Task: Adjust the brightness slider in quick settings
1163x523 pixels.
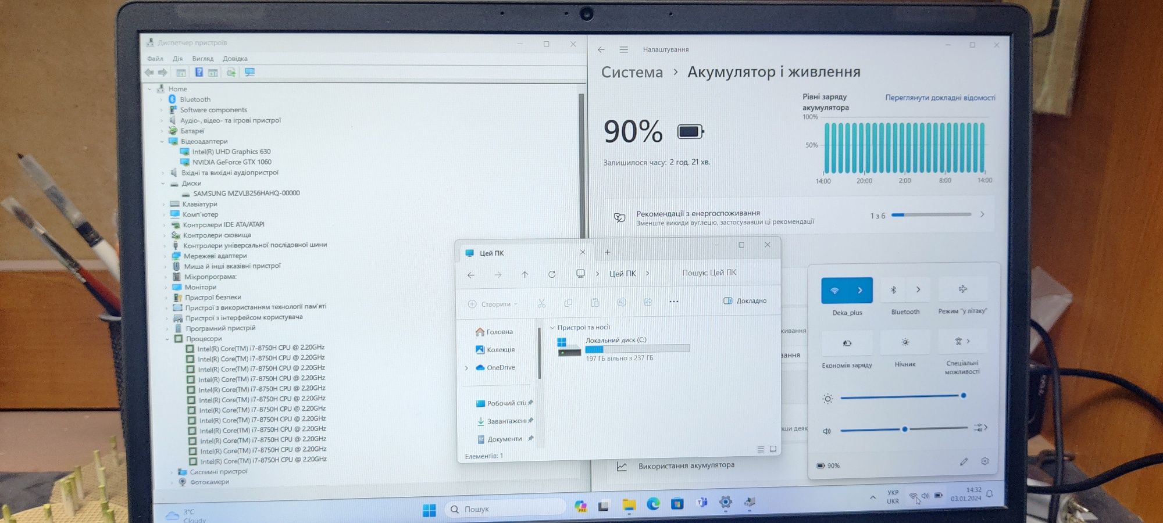Action: coord(902,396)
